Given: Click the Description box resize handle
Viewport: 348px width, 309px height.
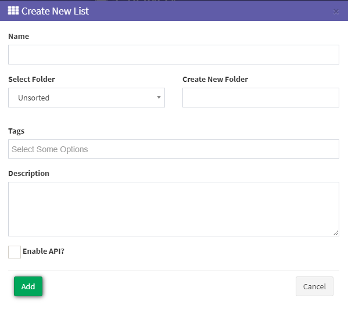Looking at the screenshot, I should [x=336, y=233].
